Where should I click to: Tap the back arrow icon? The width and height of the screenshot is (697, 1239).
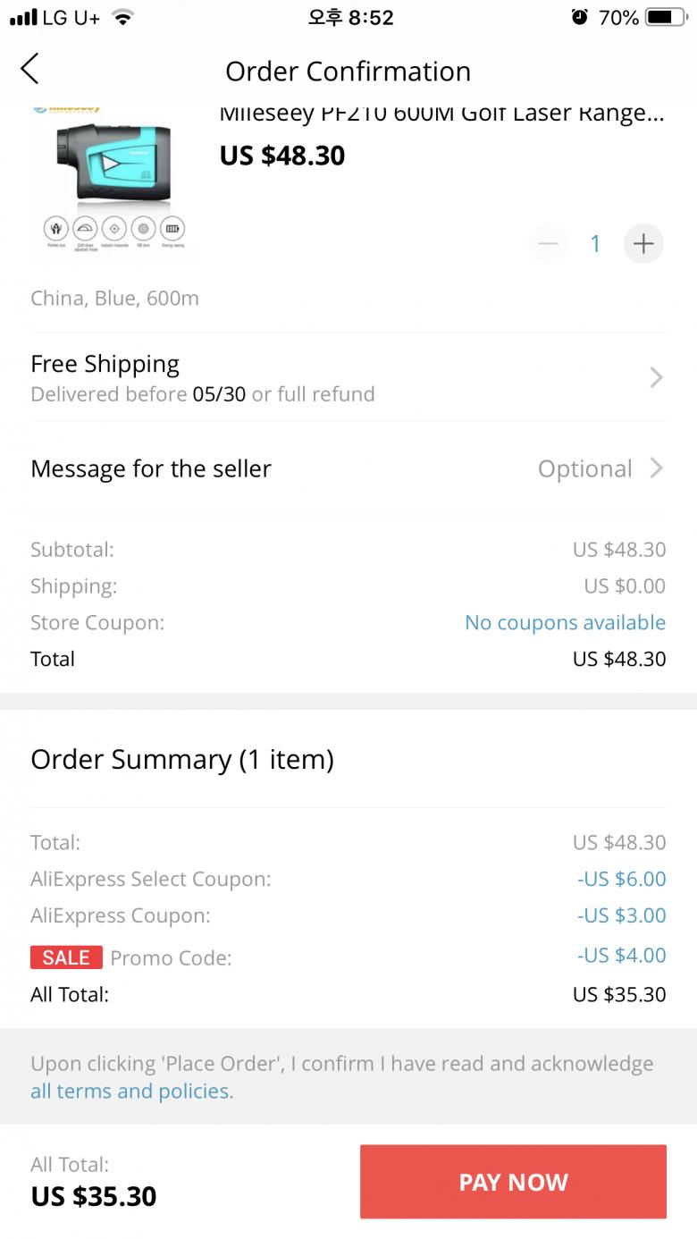[x=30, y=69]
